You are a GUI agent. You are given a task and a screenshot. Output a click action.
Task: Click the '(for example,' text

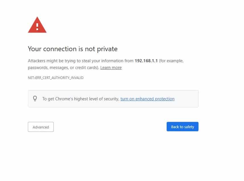pos(171,61)
